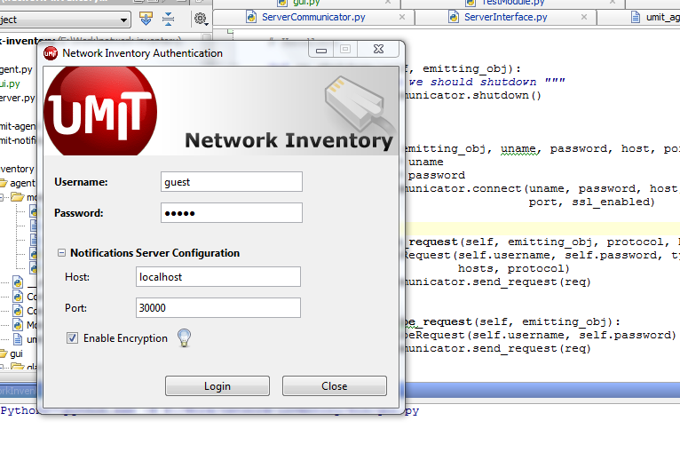Toggle the Enable Encryption checkbox
680x476 pixels.
pyautogui.click(x=73, y=338)
